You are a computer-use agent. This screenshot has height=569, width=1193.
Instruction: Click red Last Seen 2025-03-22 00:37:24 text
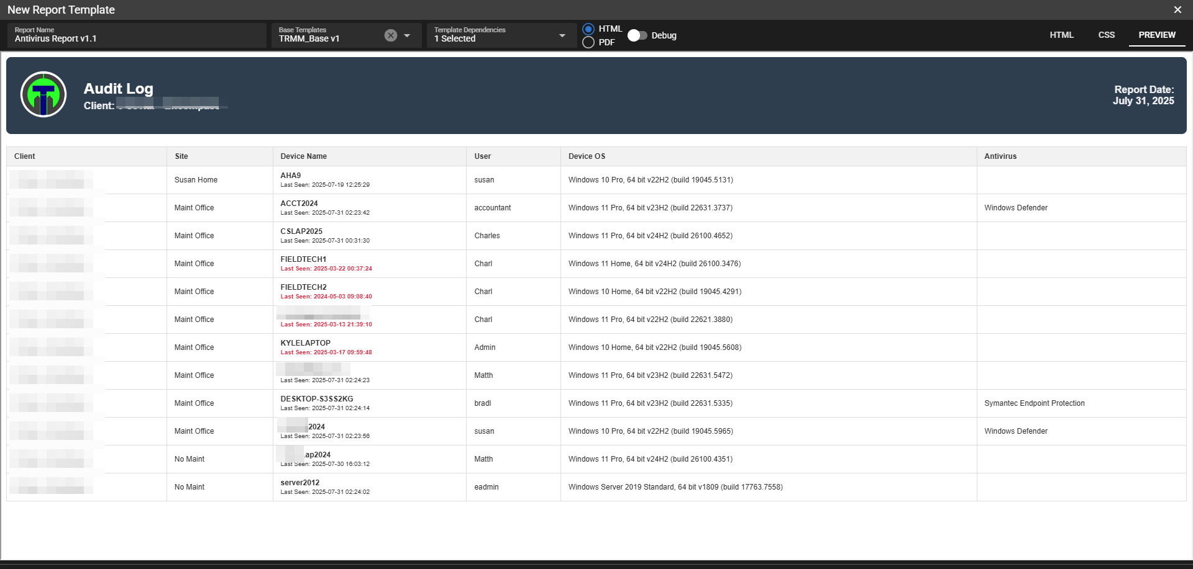[326, 269]
